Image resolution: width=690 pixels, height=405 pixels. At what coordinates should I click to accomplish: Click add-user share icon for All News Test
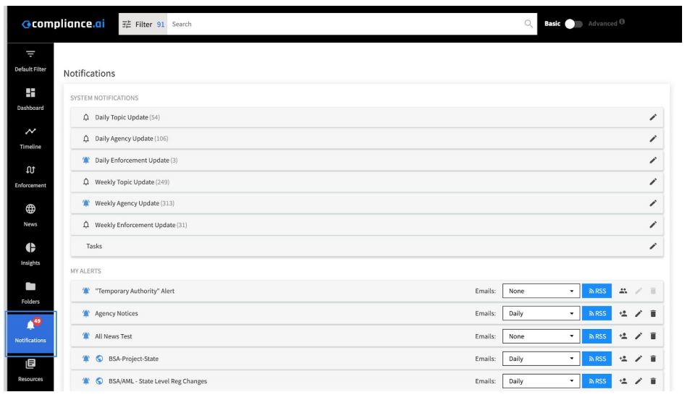click(623, 336)
